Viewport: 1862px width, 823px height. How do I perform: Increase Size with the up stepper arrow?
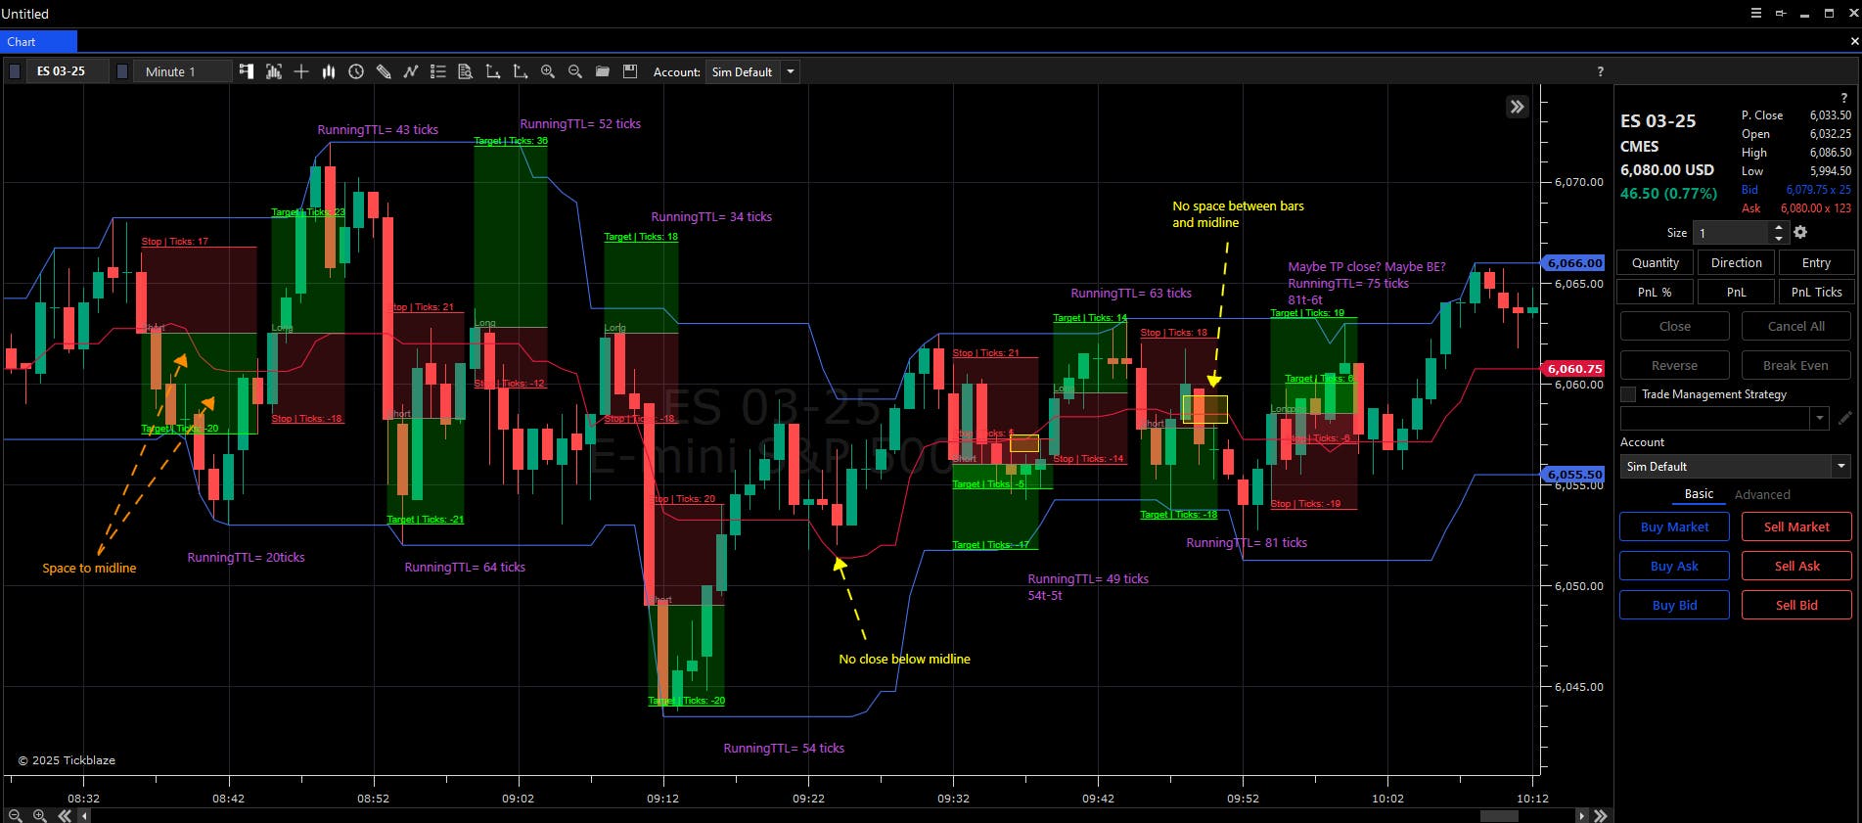[1780, 226]
